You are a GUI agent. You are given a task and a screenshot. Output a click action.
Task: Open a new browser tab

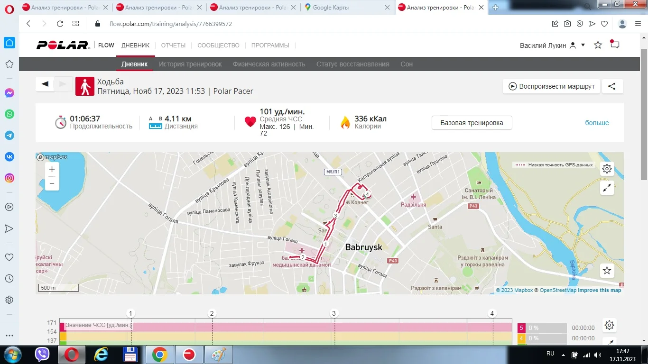[x=496, y=7]
